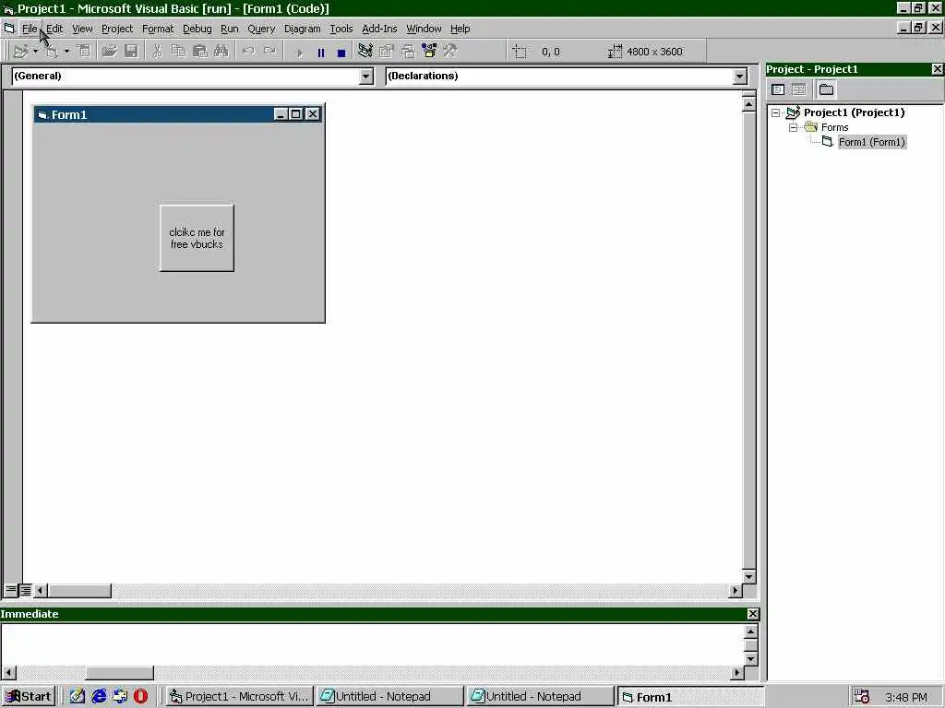Click the Undo toolbar icon

247,52
